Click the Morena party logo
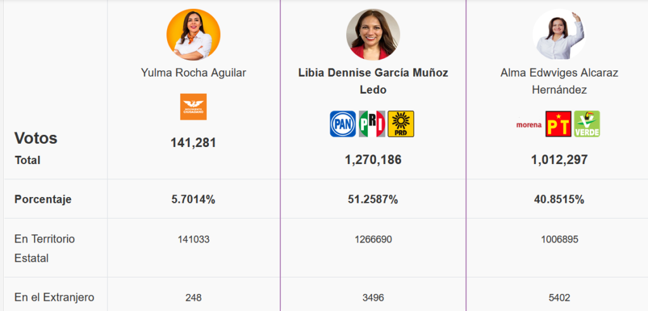This screenshot has height=311, width=648. pyautogui.click(x=529, y=125)
